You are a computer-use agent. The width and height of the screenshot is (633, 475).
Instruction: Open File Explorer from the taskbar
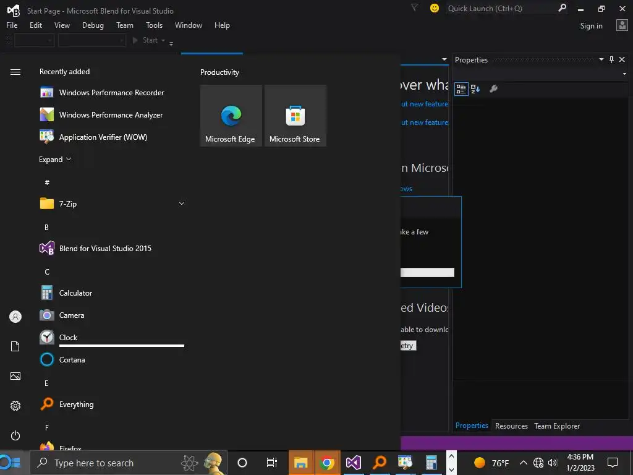[x=301, y=463]
